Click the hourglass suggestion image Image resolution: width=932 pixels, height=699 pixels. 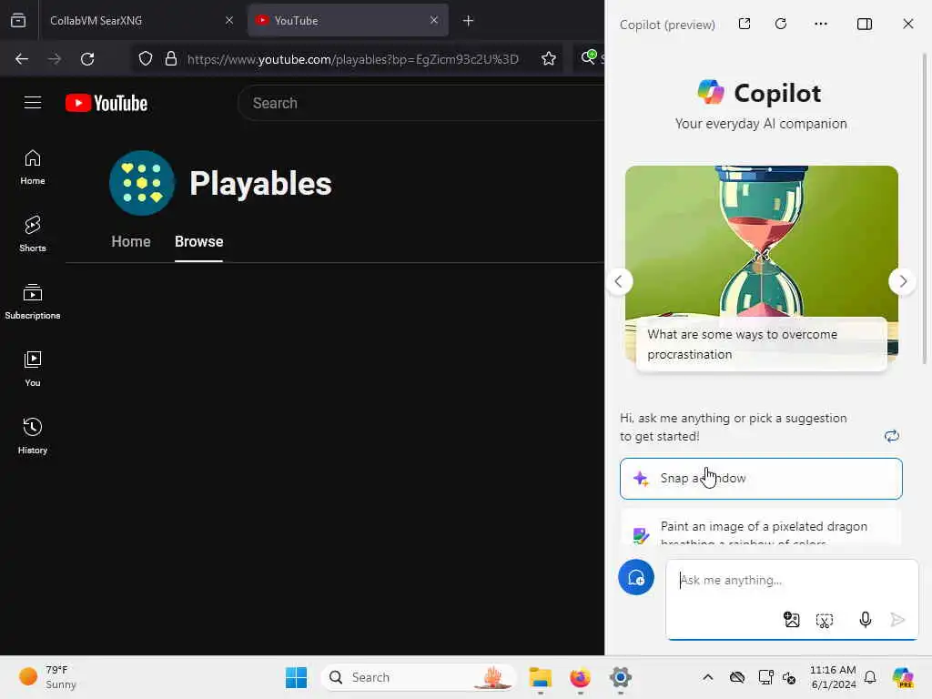pyautogui.click(x=762, y=240)
